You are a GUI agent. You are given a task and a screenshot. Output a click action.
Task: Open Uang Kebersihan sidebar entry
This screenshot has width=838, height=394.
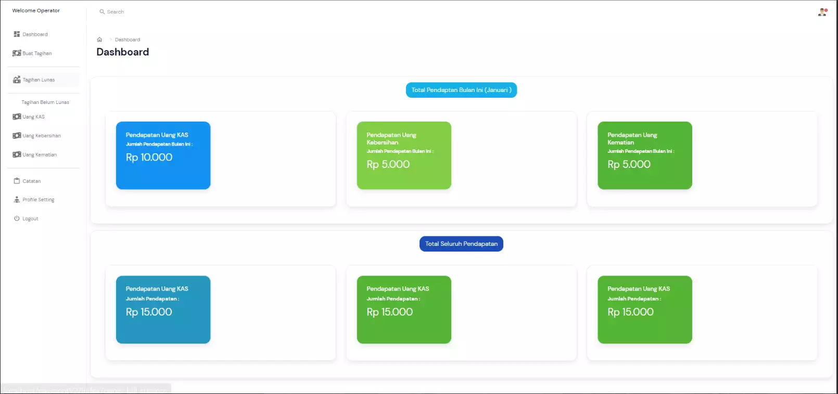tap(42, 136)
